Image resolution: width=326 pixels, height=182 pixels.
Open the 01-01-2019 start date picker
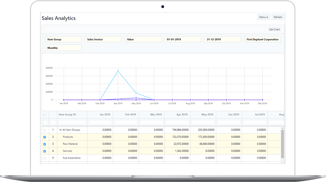182,39
